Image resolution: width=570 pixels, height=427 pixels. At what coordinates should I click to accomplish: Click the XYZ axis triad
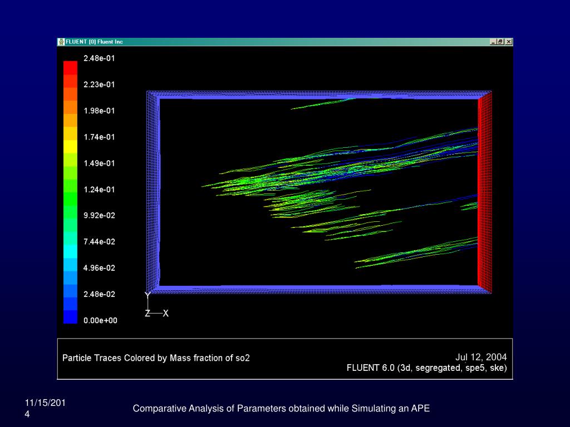[156, 305]
